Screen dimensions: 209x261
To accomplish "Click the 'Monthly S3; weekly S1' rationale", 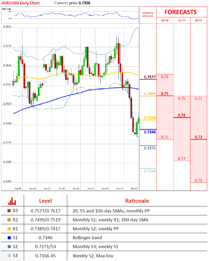I will pos(95,247).
